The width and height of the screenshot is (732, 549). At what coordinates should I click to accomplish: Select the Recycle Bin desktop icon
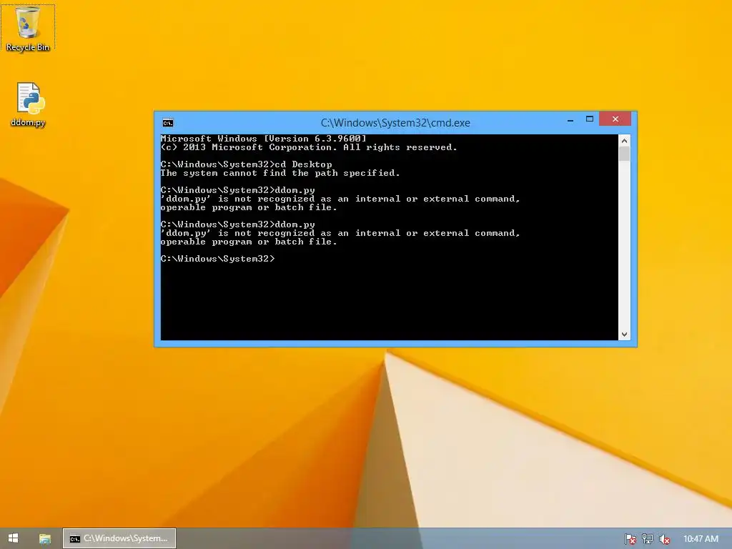(28, 28)
